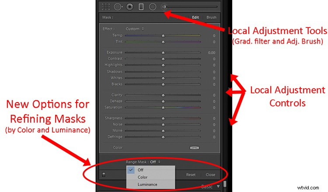328x192 pixels.
Task: Click the Blacks slider handle
Action: click(163, 84)
